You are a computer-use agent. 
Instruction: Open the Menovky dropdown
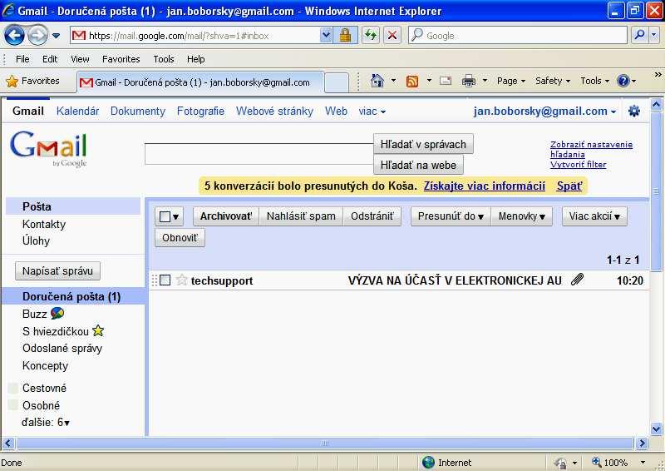point(522,216)
